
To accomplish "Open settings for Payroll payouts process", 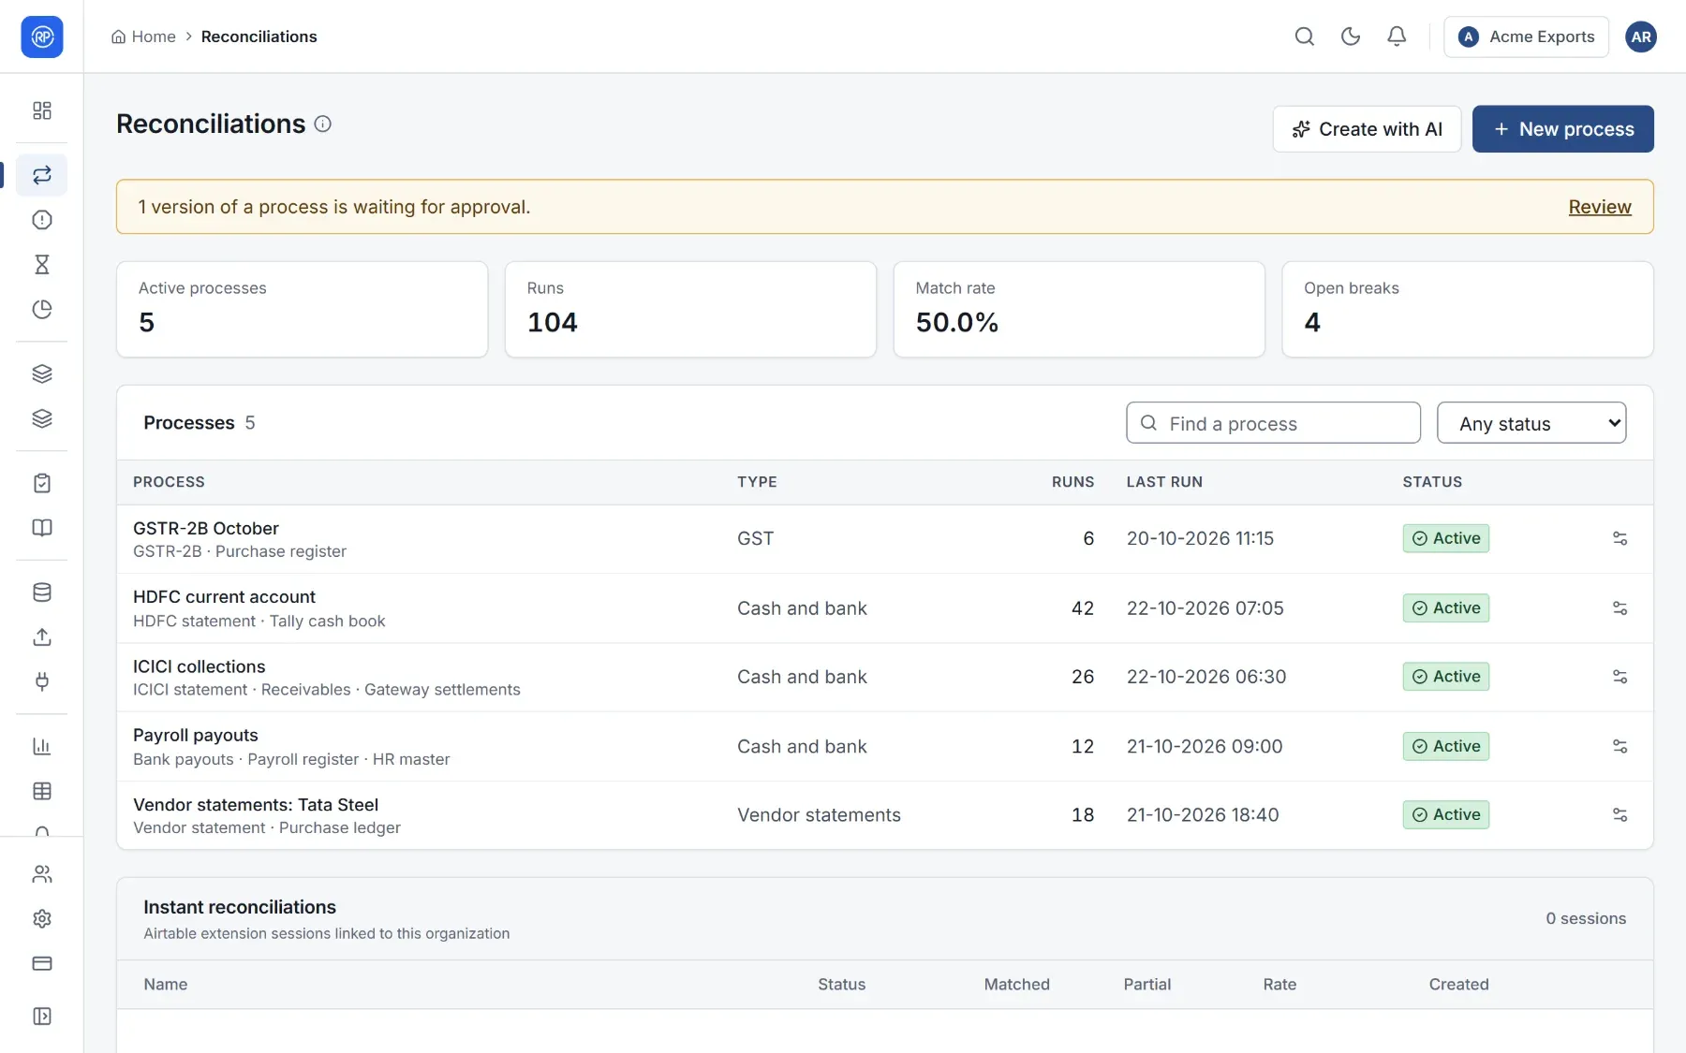I will 1619,746.
